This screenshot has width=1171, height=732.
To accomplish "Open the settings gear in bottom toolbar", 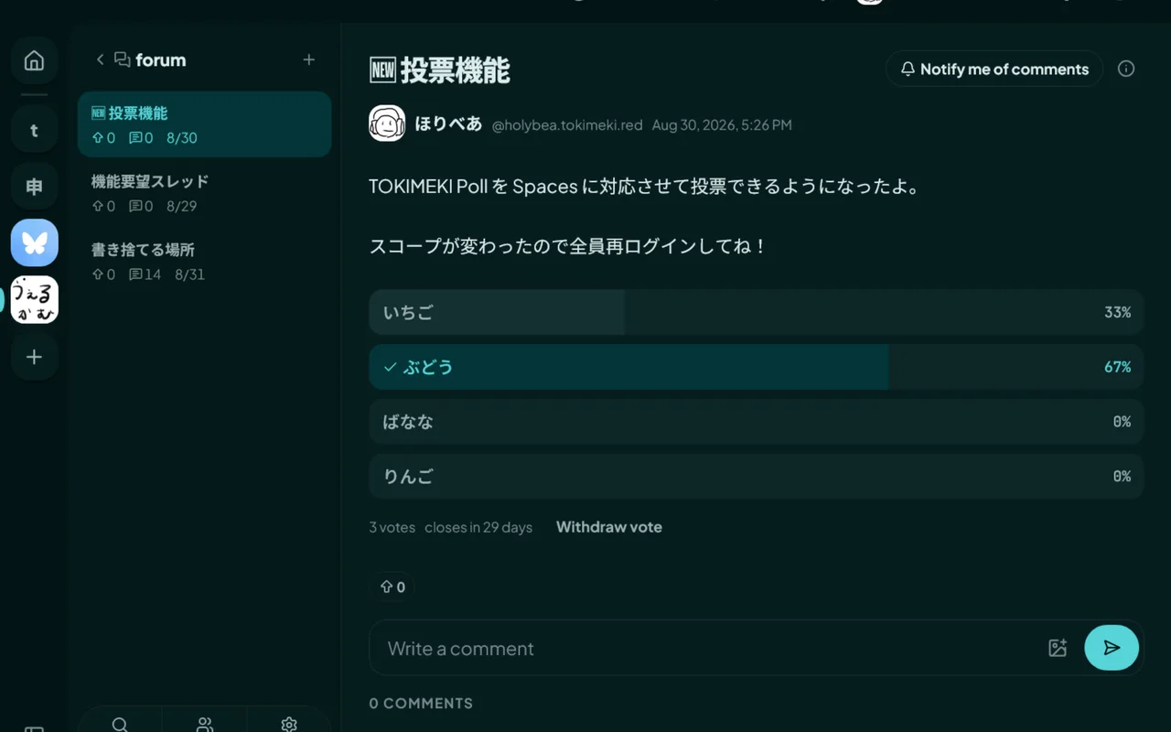I will tap(289, 724).
